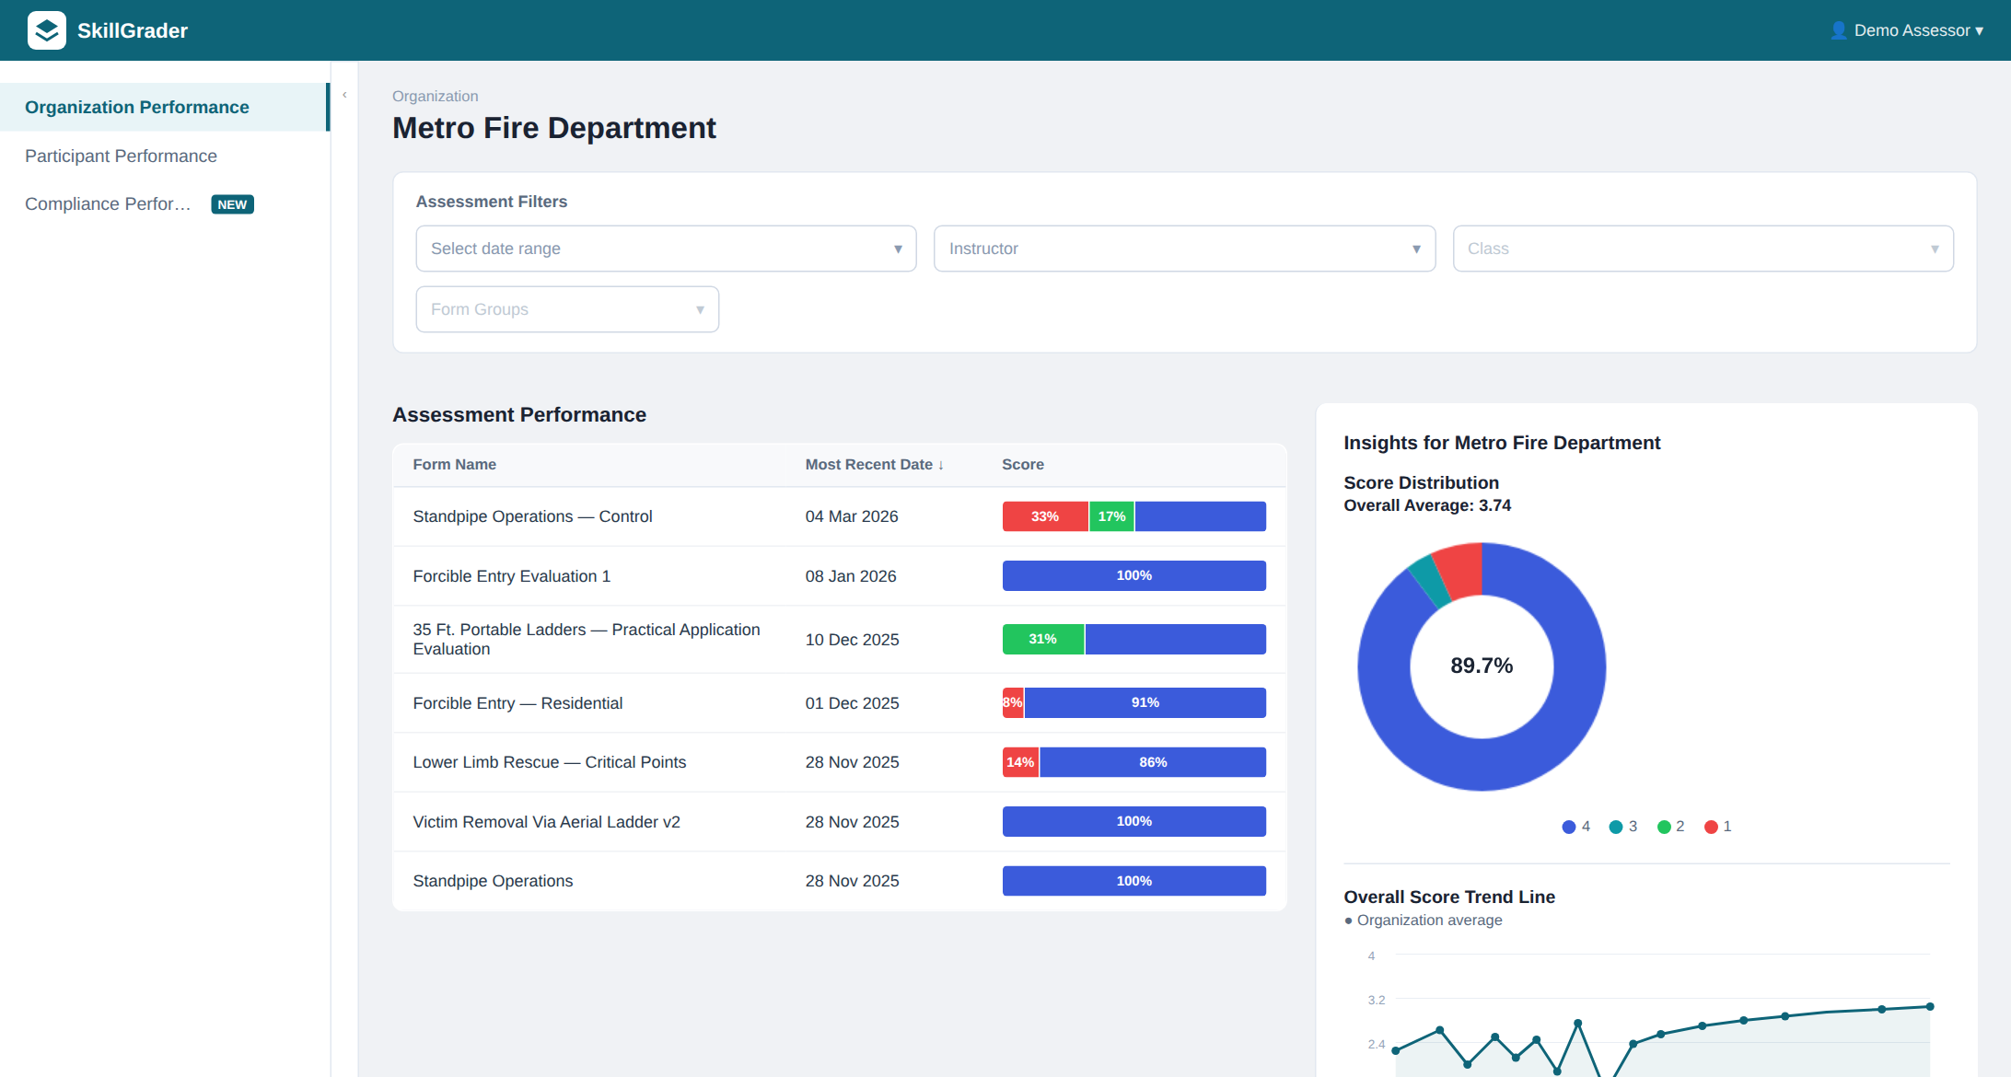2011x1077 pixels.
Task: Select the donut chart center showing 89.7%
Action: coord(1481,666)
